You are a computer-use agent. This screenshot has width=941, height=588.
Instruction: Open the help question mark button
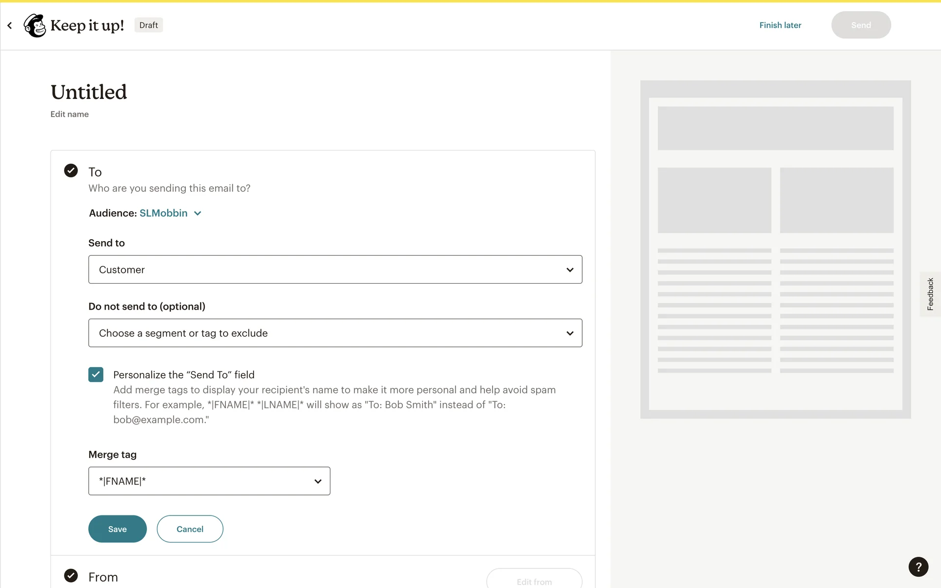point(918,567)
